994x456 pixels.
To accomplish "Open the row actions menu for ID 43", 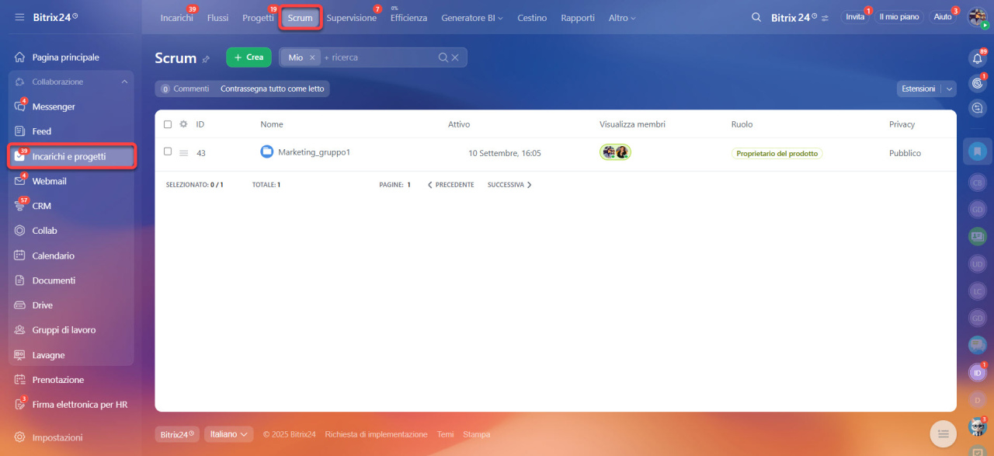I will click(184, 153).
